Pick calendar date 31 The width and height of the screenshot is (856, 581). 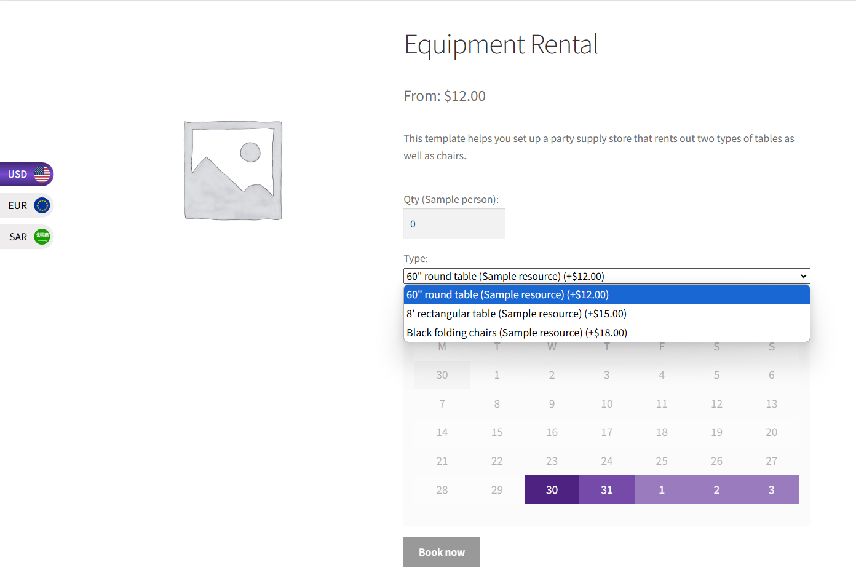tap(607, 490)
